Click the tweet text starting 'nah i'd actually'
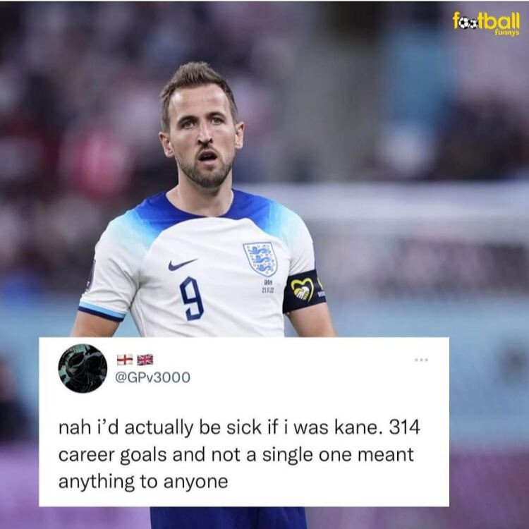 (x=239, y=454)
